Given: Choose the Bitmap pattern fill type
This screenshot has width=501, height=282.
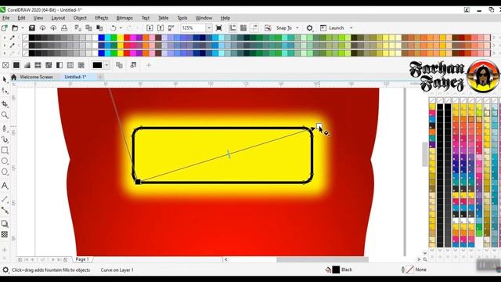Looking at the screenshot, I should tap(49, 65).
